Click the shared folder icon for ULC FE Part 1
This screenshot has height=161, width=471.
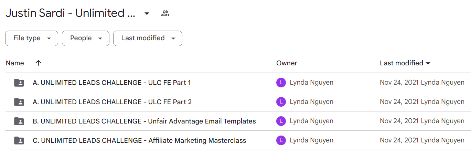click(19, 83)
